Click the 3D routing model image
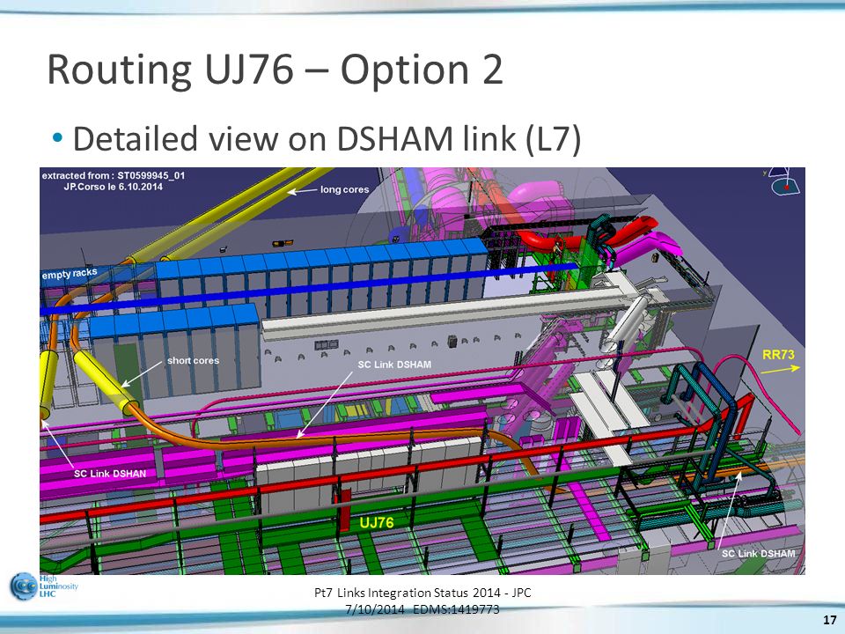 [422, 371]
